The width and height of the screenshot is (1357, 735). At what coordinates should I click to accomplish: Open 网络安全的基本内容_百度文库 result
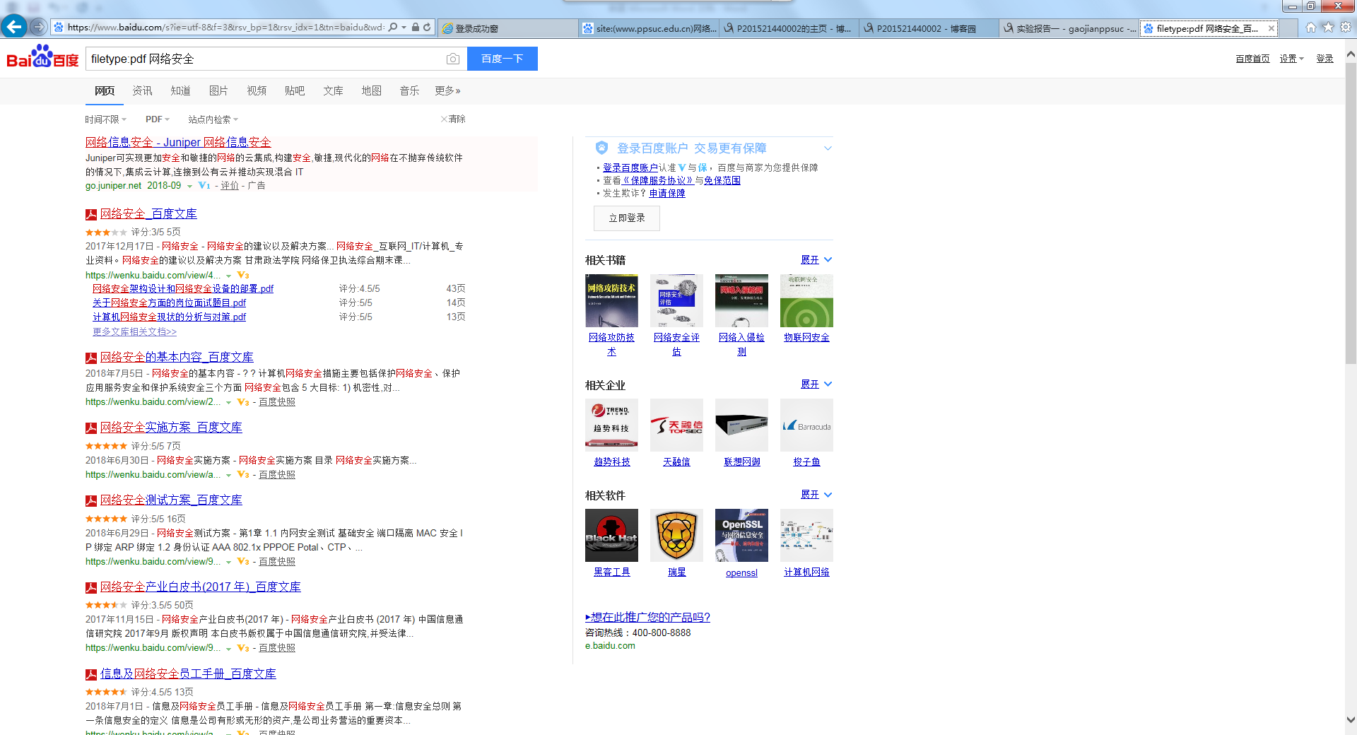[177, 358]
